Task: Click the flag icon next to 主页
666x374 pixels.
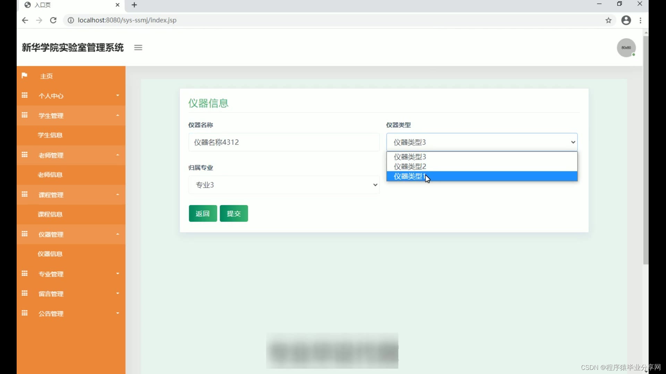Action: (x=24, y=75)
